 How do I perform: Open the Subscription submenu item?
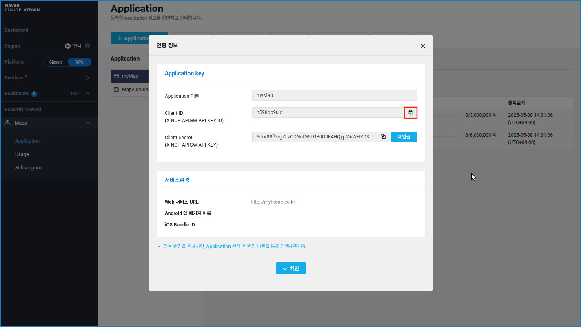tap(29, 168)
